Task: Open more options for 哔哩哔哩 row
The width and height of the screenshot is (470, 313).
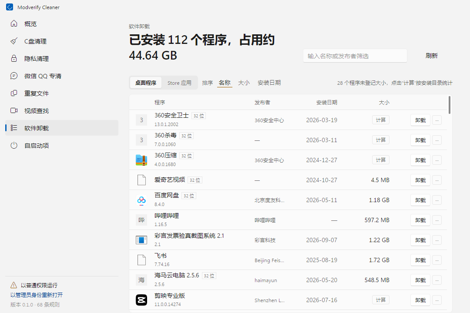Action: point(437,220)
